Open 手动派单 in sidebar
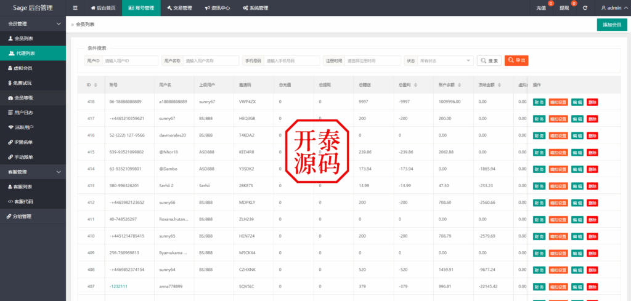Screen dimensions: 631x301 [33, 157]
